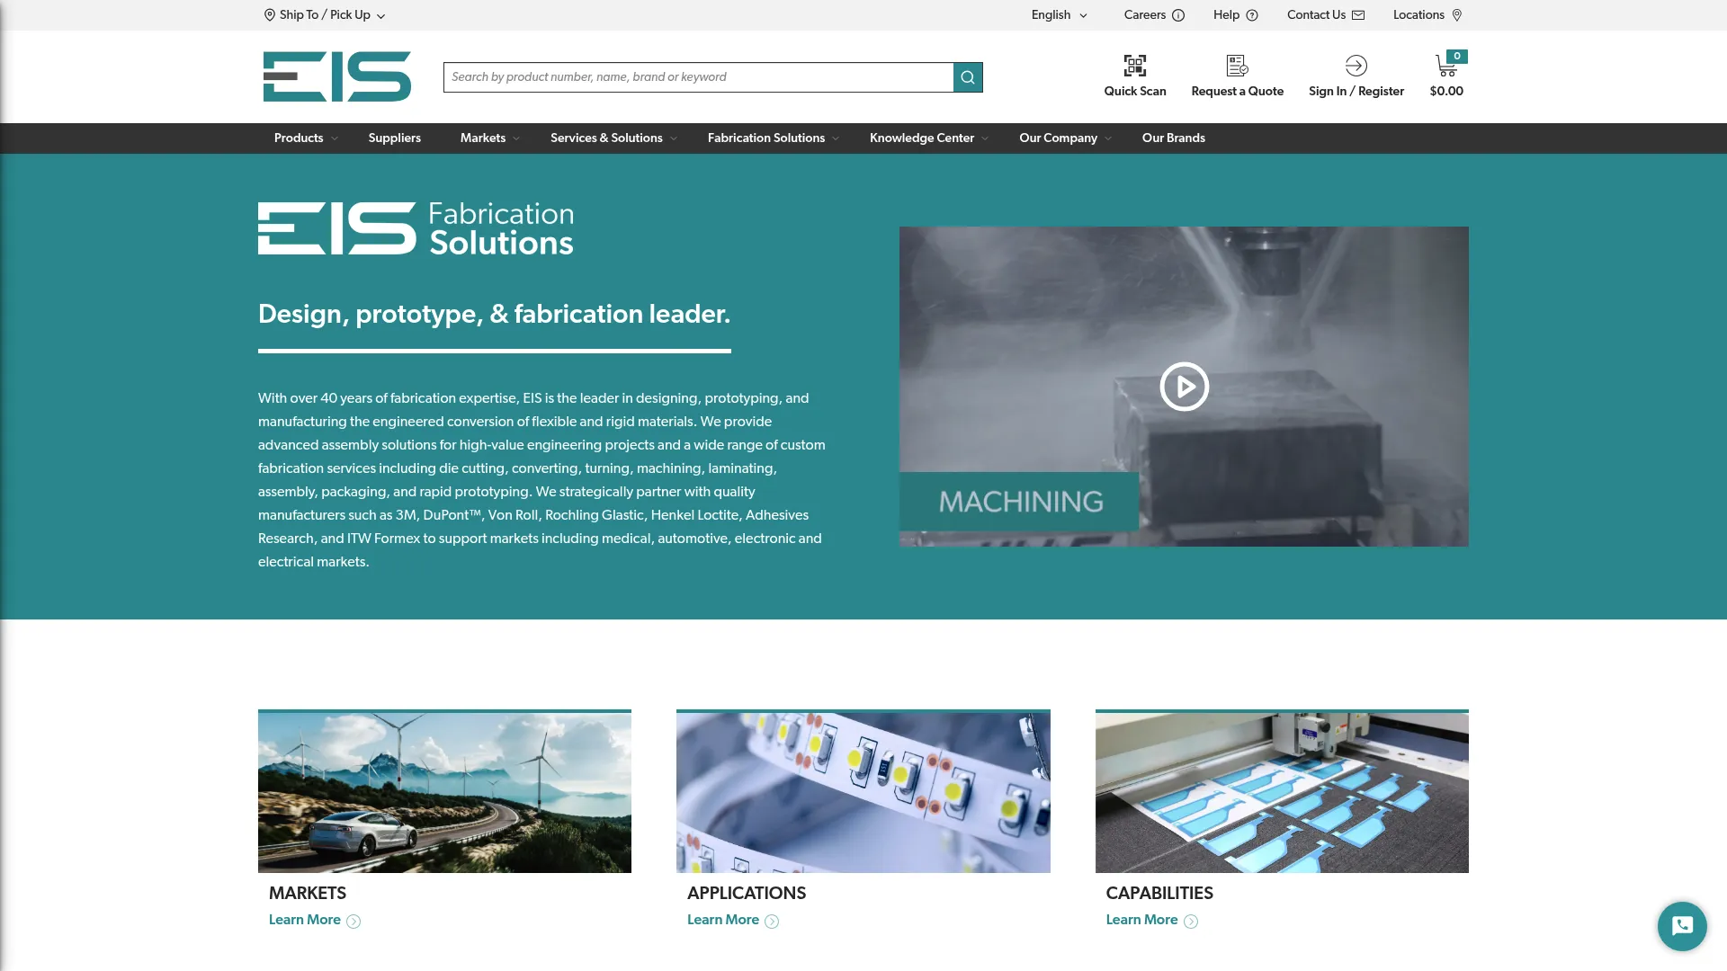Screen dimensions: 1727x971
Task: Open the Knowledge Center menu
Action: (x=922, y=138)
